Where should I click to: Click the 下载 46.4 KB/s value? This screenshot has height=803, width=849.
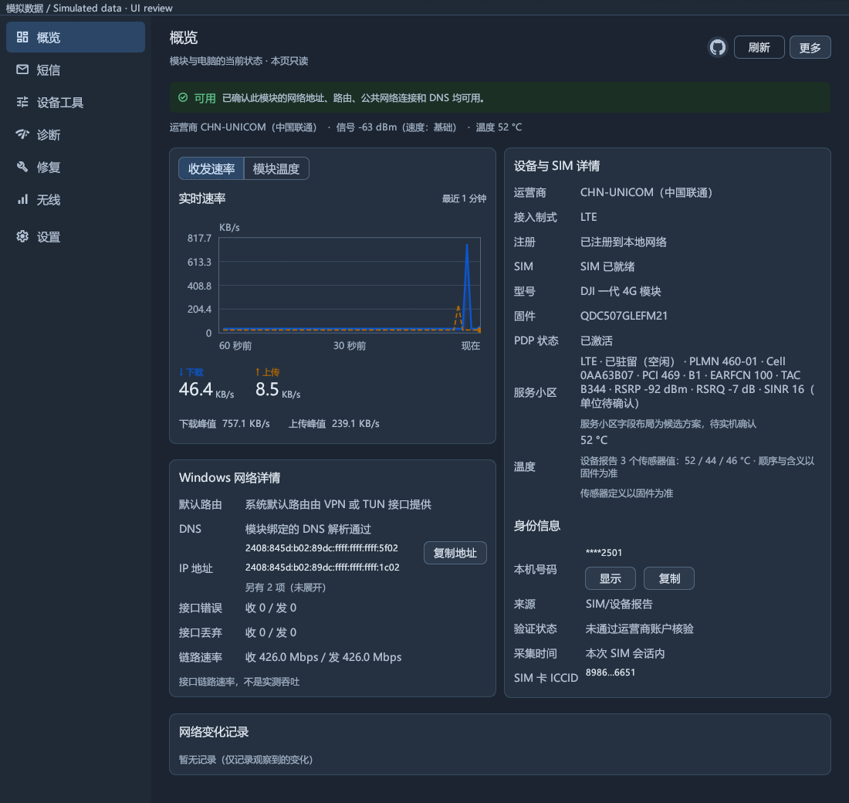[206, 390]
